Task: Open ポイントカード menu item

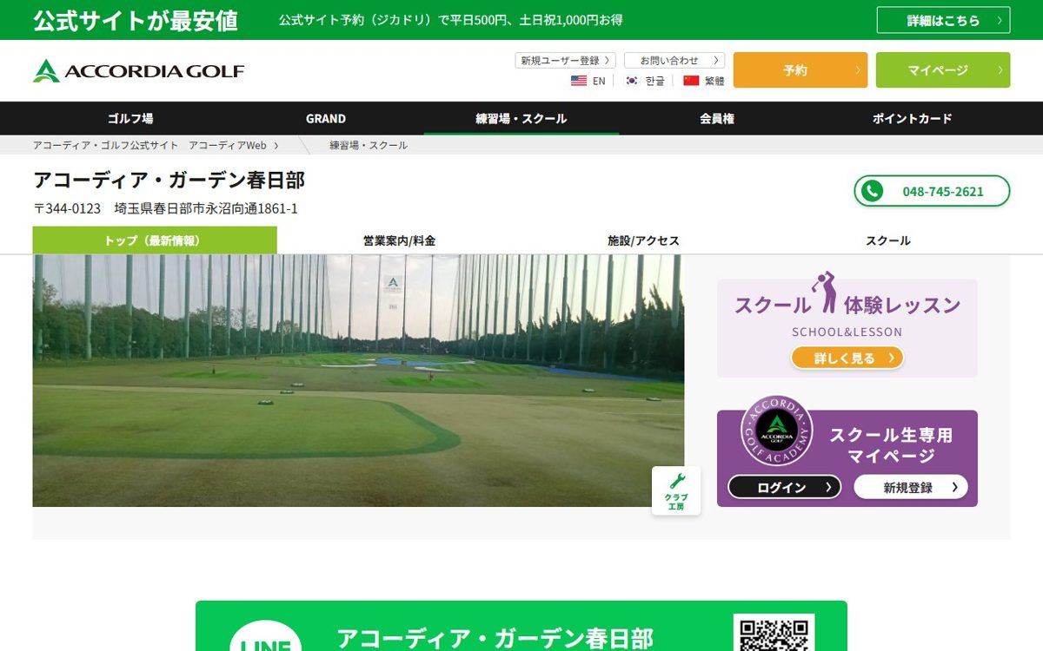Action: (913, 118)
